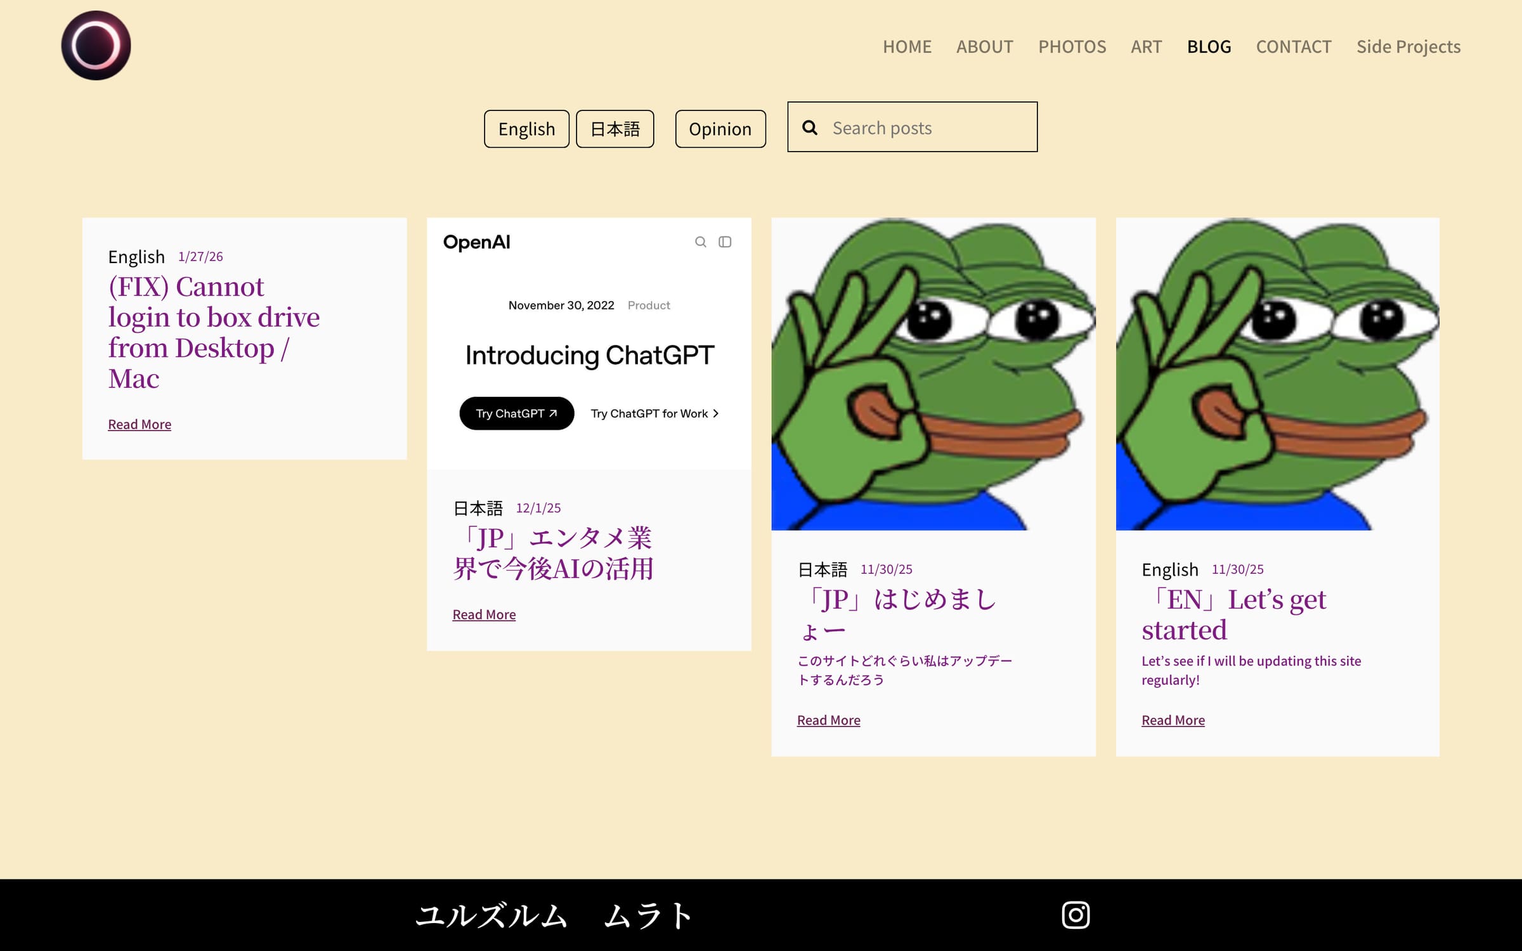1522x951 pixels.
Task: Click the 日本語 tag dated 12/1/25
Action: pyautogui.click(x=478, y=508)
